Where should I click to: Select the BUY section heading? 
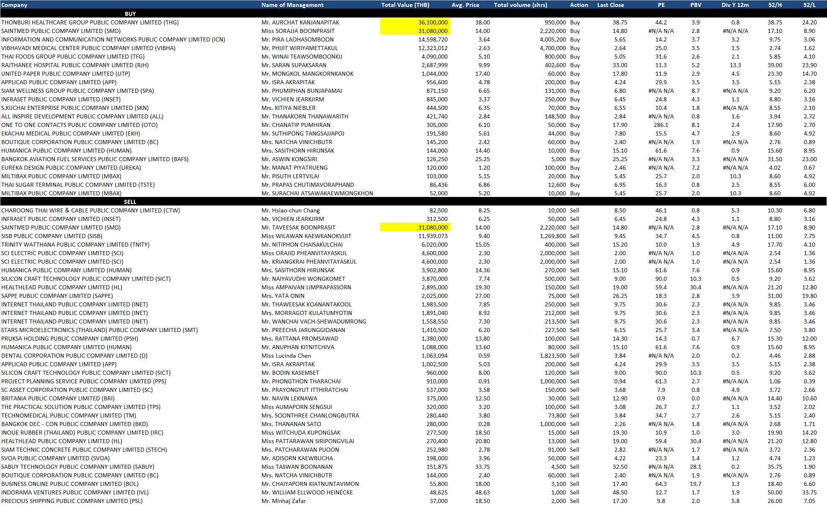(x=130, y=14)
